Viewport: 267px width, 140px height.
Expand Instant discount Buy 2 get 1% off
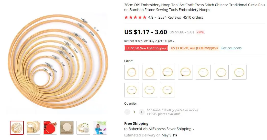click(x=149, y=41)
